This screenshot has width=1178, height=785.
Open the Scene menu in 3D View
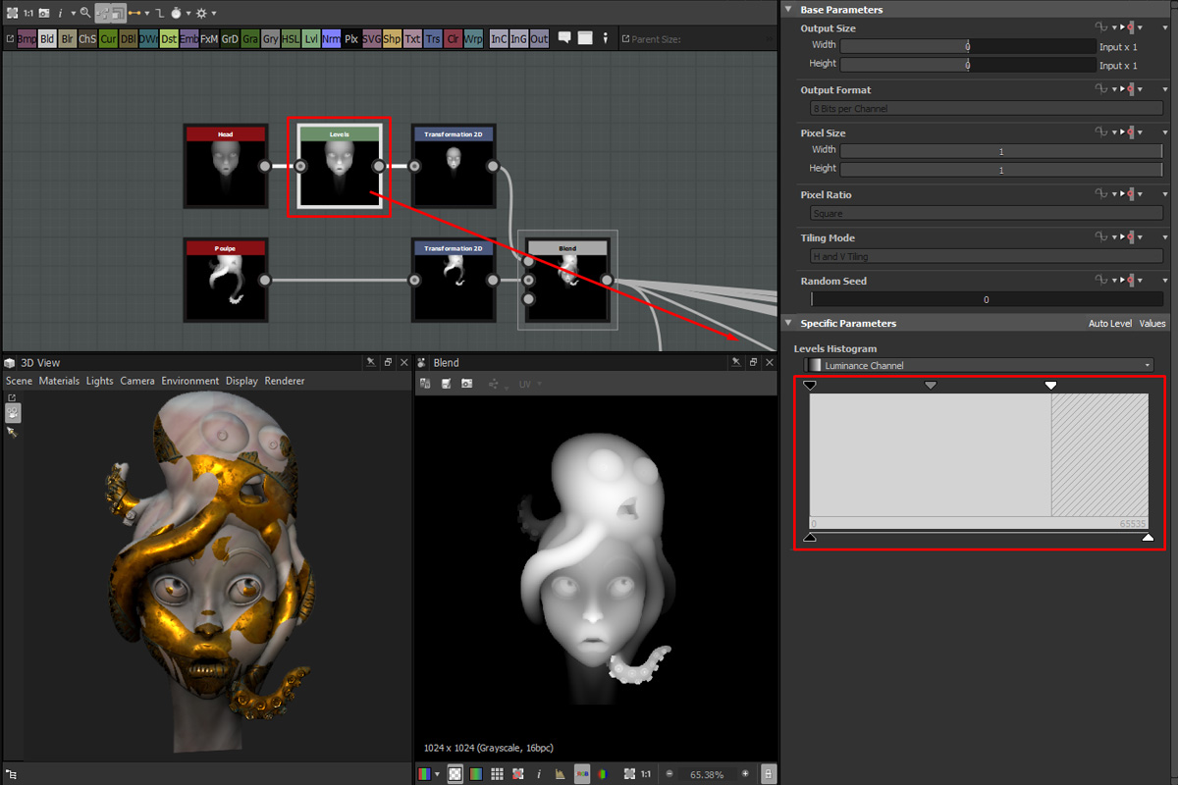pos(19,381)
